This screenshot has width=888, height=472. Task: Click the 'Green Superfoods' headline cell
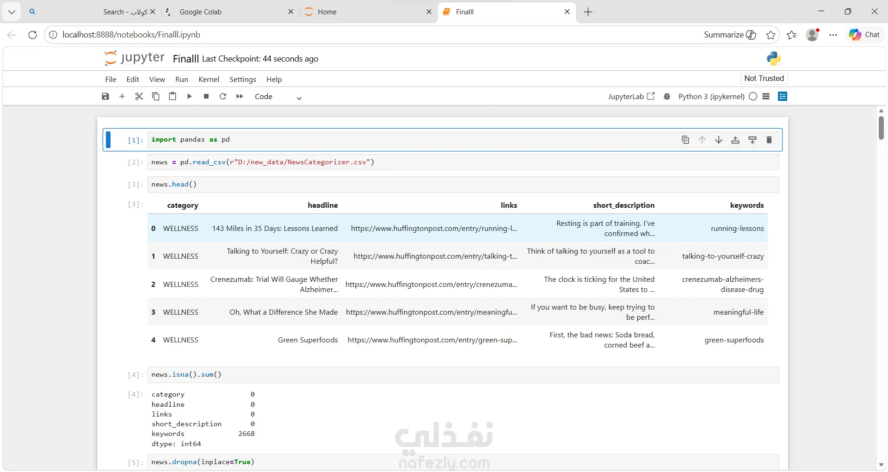(308, 340)
